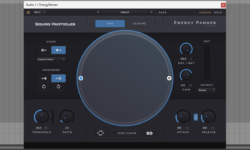Click the Ratio knob
Viewport: 250px width, 150px height.
click(x=67, y=117)
